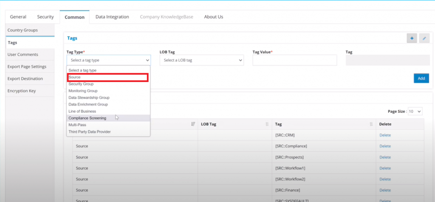Open the Tag Type dropdown
435x202 pixels.
pyautogui.click(x=108, y=60)
